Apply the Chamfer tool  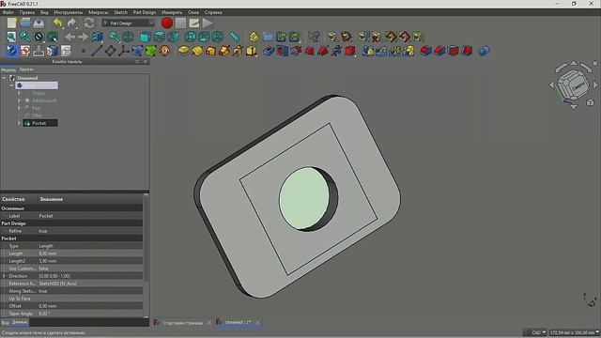[439, 51]
